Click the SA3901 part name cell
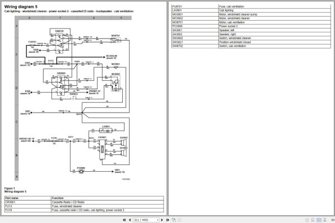This screenshot has height=223, width=335. pyautogui.click(x=195, y=30)
